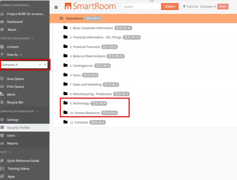The image size is (237, 180).
Task: Collapse the Content Management section
Action: (x=33, y=38)
